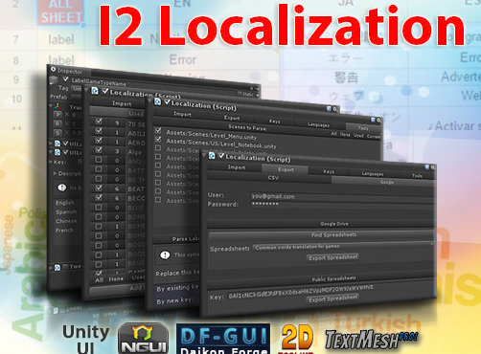This screenshot has width=481, height=354.
Task: Open the Static dropdown arrow in Inspector
Action: pos(258,95)
